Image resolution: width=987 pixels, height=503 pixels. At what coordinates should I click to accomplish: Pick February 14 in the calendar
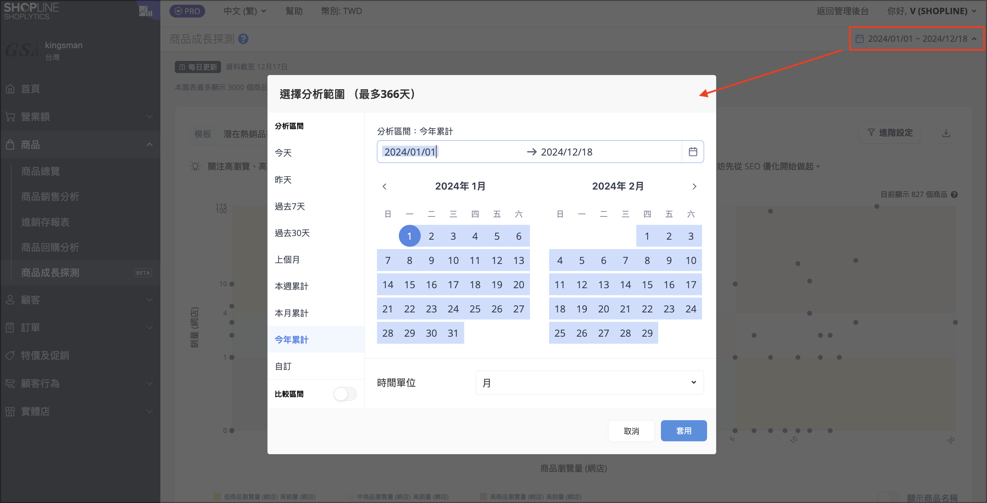[625, 284]
